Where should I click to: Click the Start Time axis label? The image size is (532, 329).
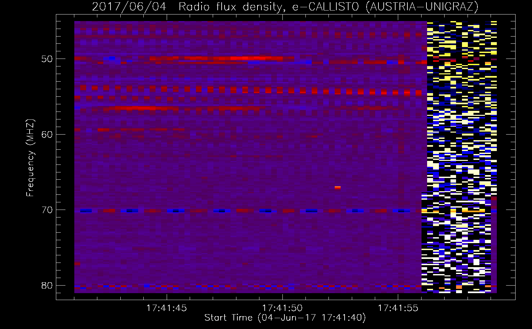[285, 318]
